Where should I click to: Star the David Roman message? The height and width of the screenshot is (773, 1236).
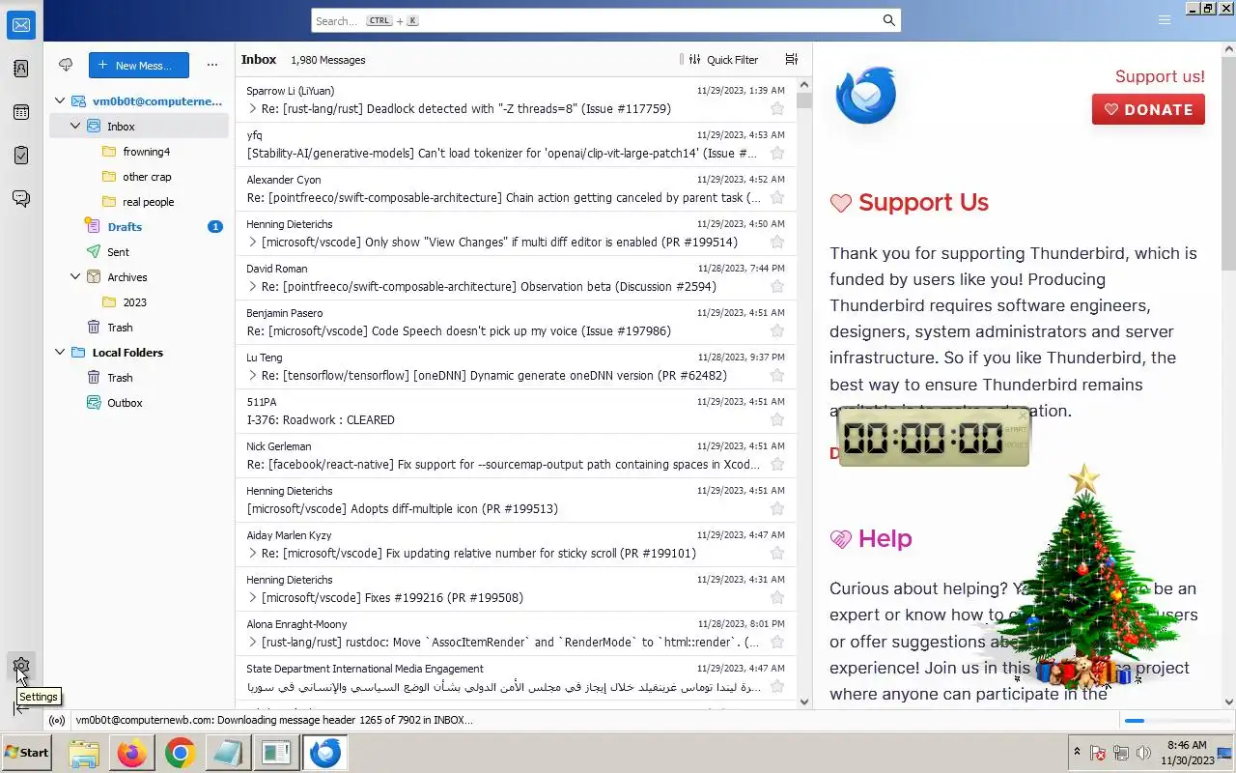coord(777,286)
